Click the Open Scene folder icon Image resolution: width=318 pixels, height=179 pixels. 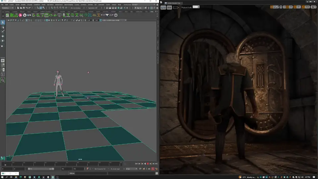pos(21,8)
